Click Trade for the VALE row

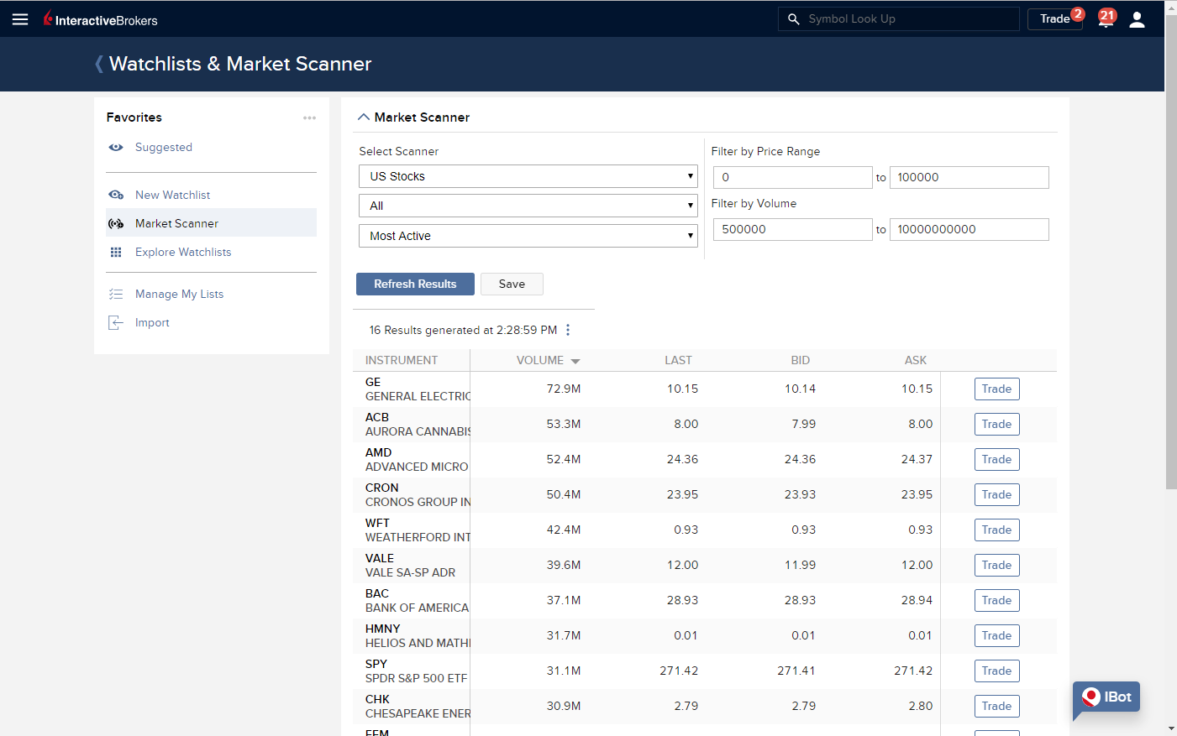[x=996, y=565]
